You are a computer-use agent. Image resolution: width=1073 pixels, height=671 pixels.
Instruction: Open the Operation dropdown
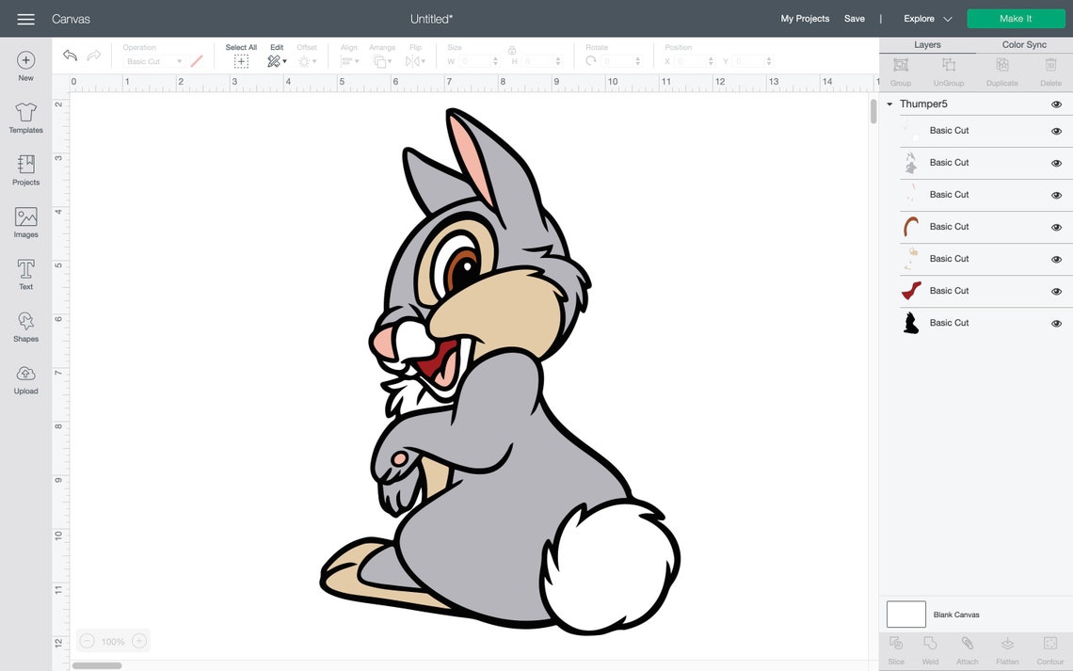pos(151,61)
